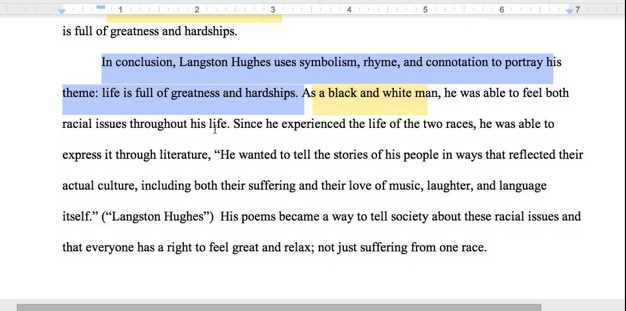The image size is (626, 311).
Task: Click the name "Langston Hughes" in the first sentence
Action: pyautogui.click(x=225, y=62)
